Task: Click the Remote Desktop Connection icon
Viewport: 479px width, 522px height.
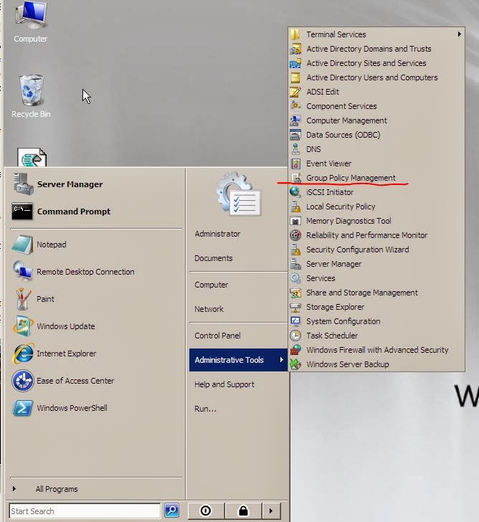Action: 22,272
